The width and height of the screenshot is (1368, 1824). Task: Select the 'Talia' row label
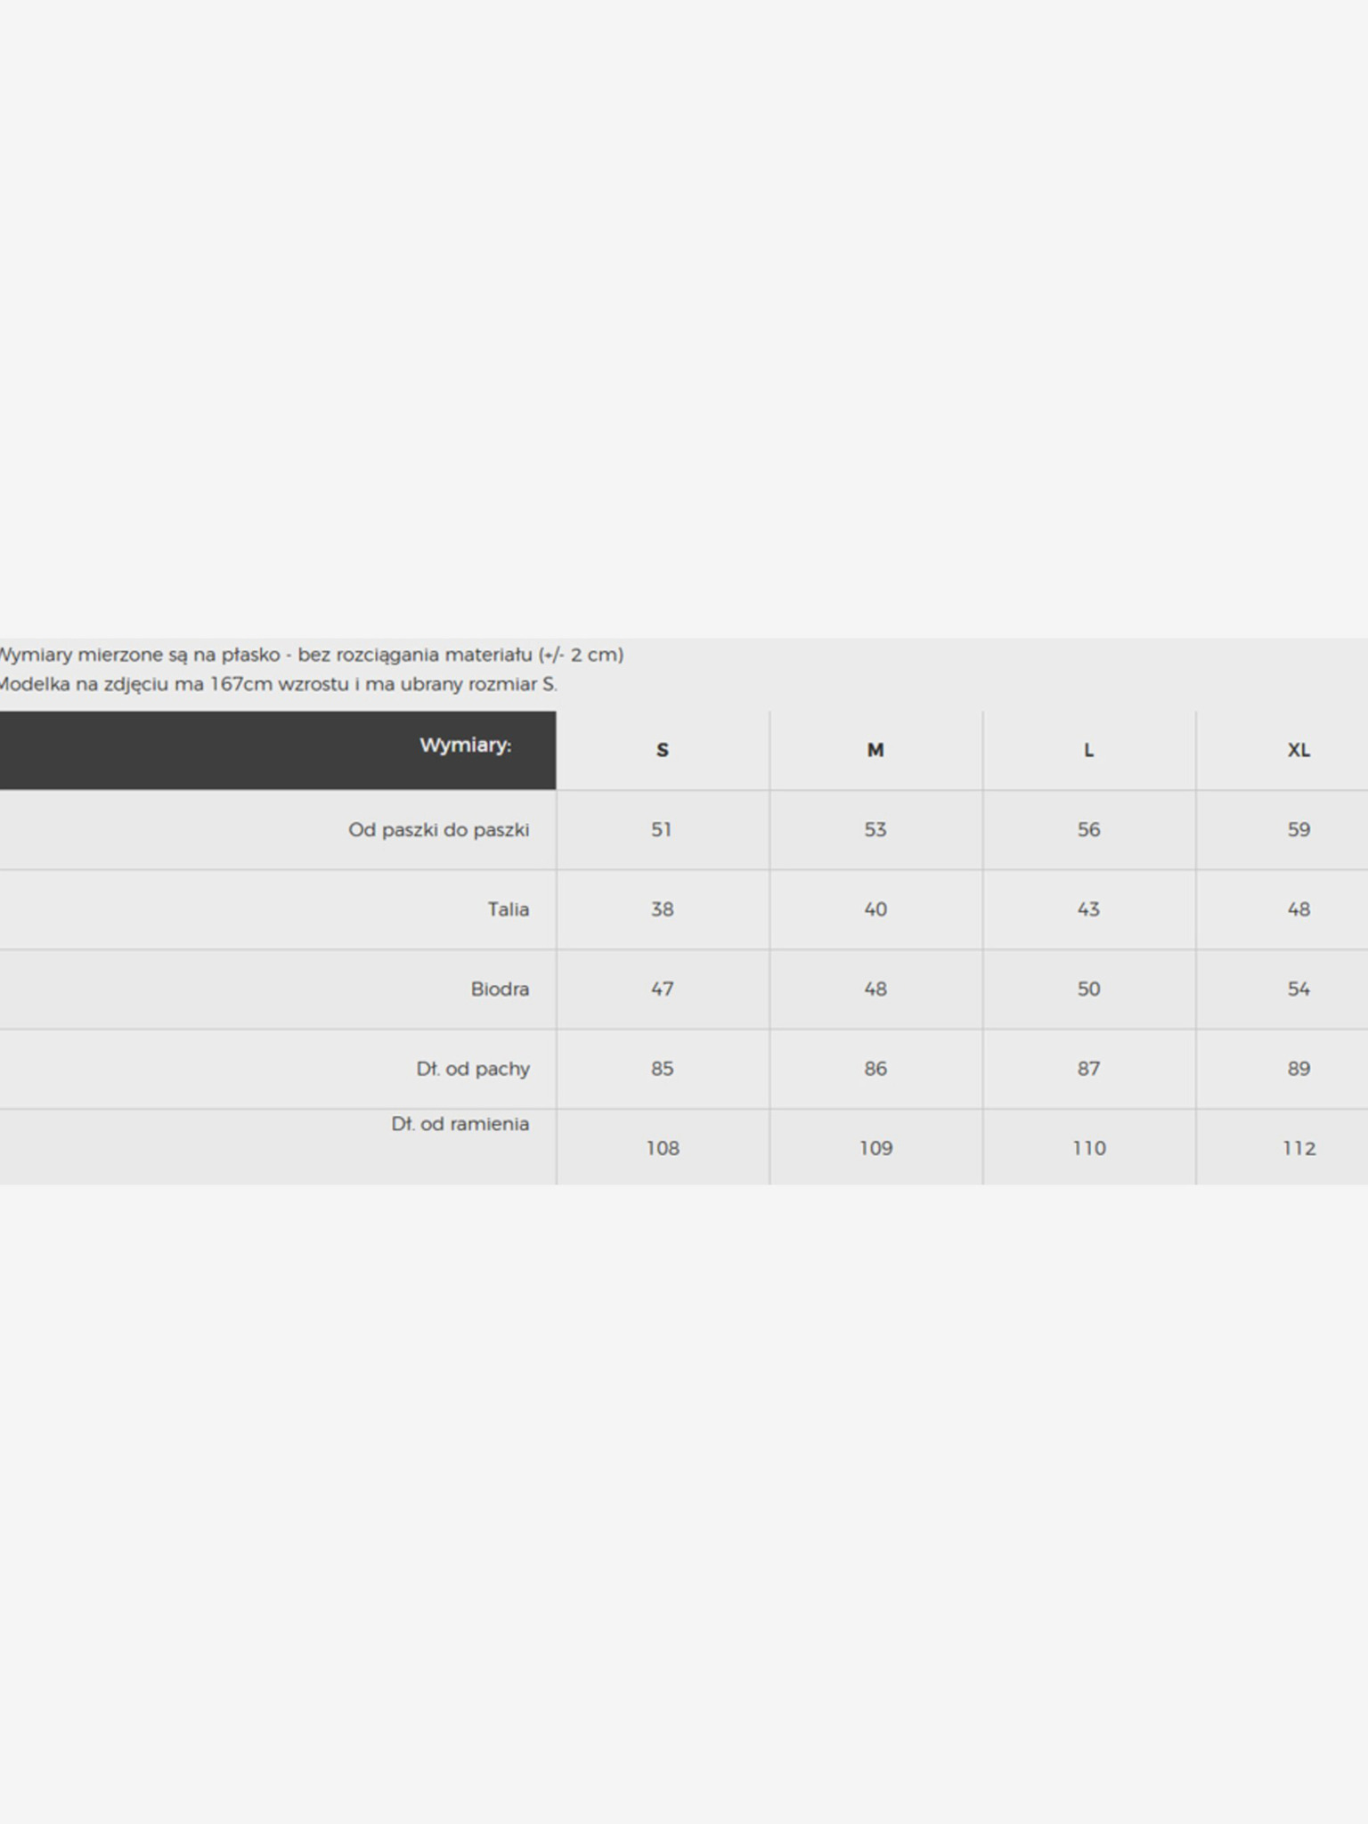tap(508, 909)
